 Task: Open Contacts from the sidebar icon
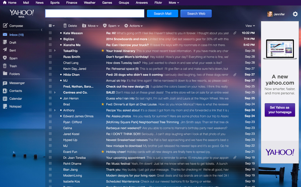click(6, 91)
